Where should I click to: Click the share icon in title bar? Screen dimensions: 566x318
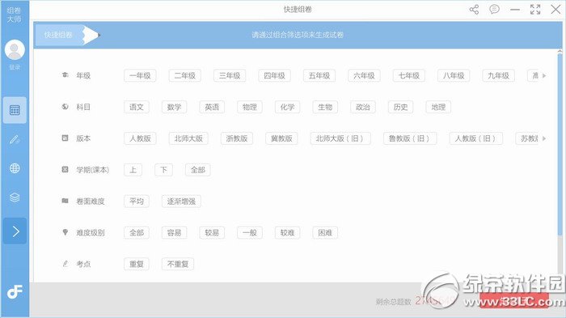tap(474, 10)
